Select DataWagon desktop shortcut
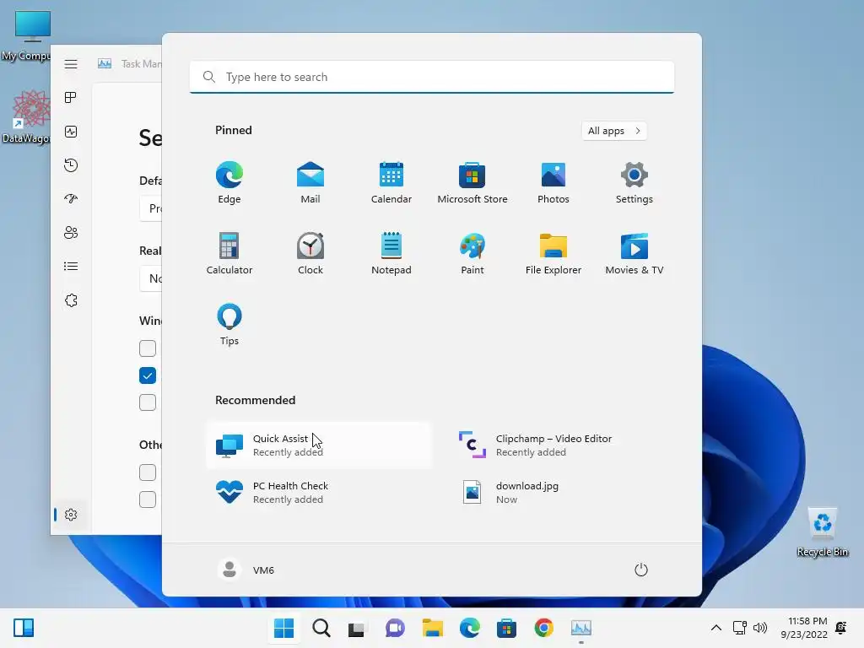The height and width of the screenshot is (648, 864). tap(28, 117)
